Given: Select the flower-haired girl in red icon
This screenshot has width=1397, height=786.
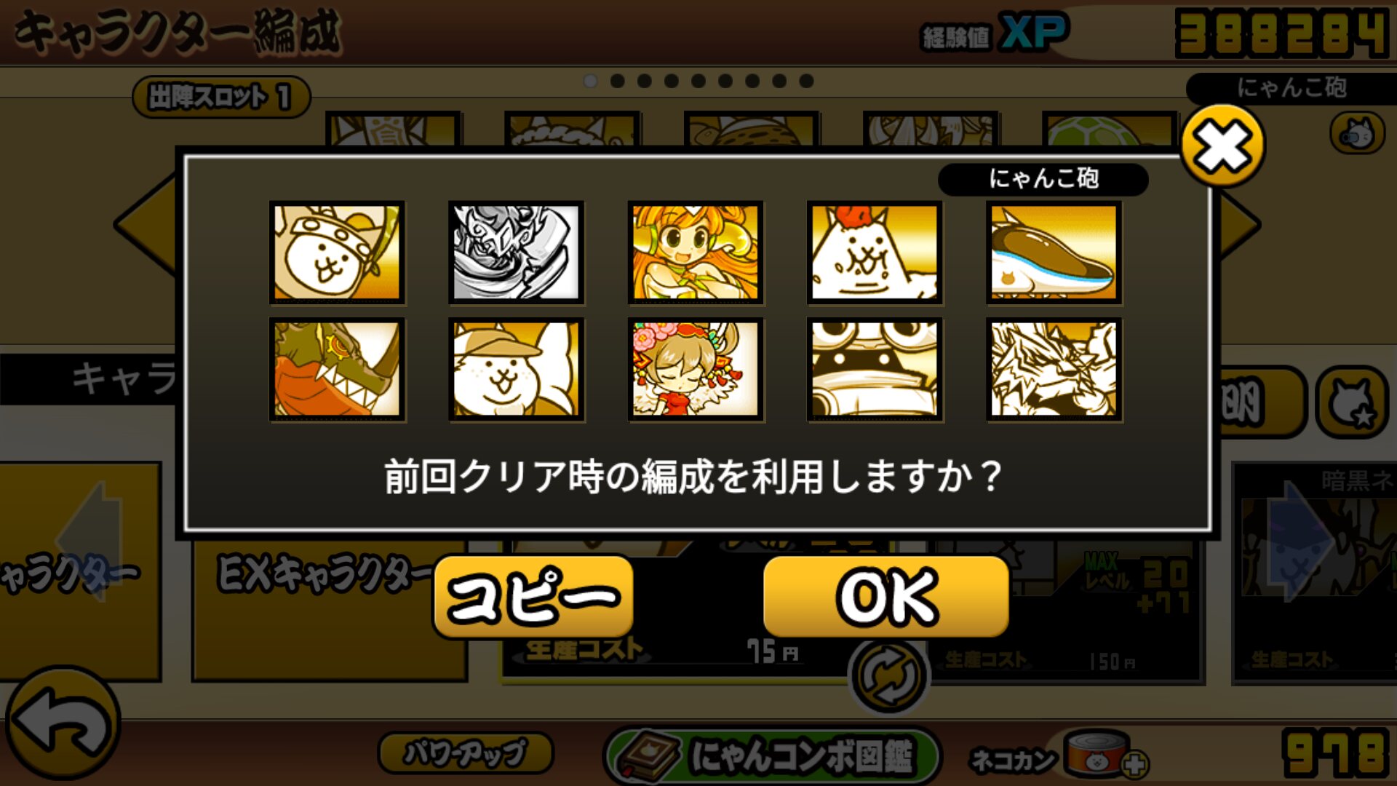Looking at the screenshot, I should click(696, 370).
